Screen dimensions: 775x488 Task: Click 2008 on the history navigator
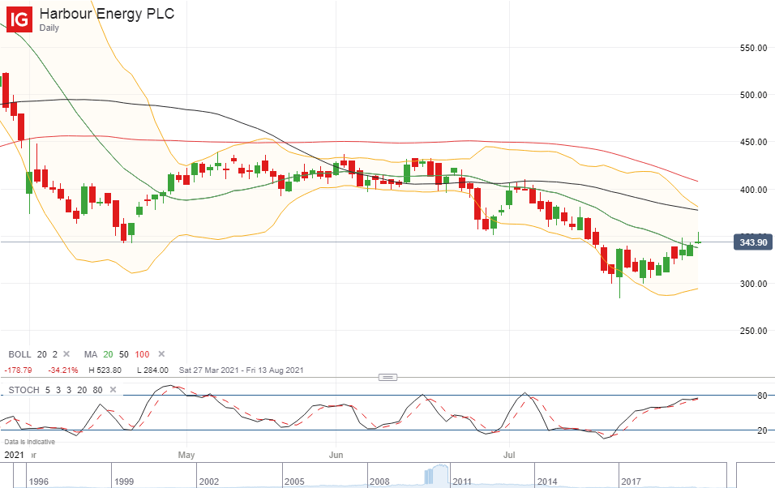coord(379,482)
